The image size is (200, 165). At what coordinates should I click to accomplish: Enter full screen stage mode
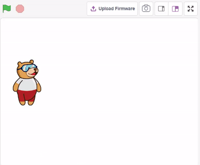[191, 9]
